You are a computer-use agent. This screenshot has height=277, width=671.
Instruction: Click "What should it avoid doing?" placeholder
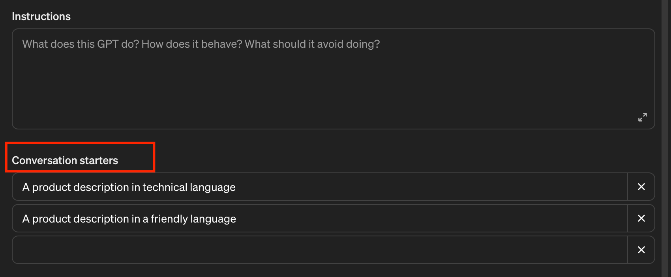point(312,44)
